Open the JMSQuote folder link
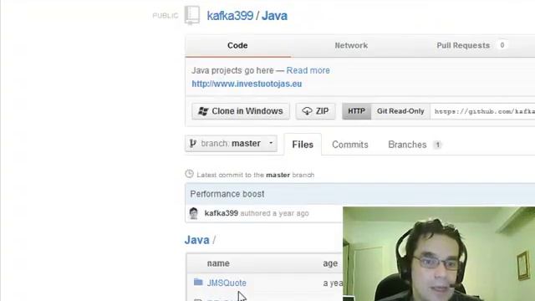 tap(227, 283)
